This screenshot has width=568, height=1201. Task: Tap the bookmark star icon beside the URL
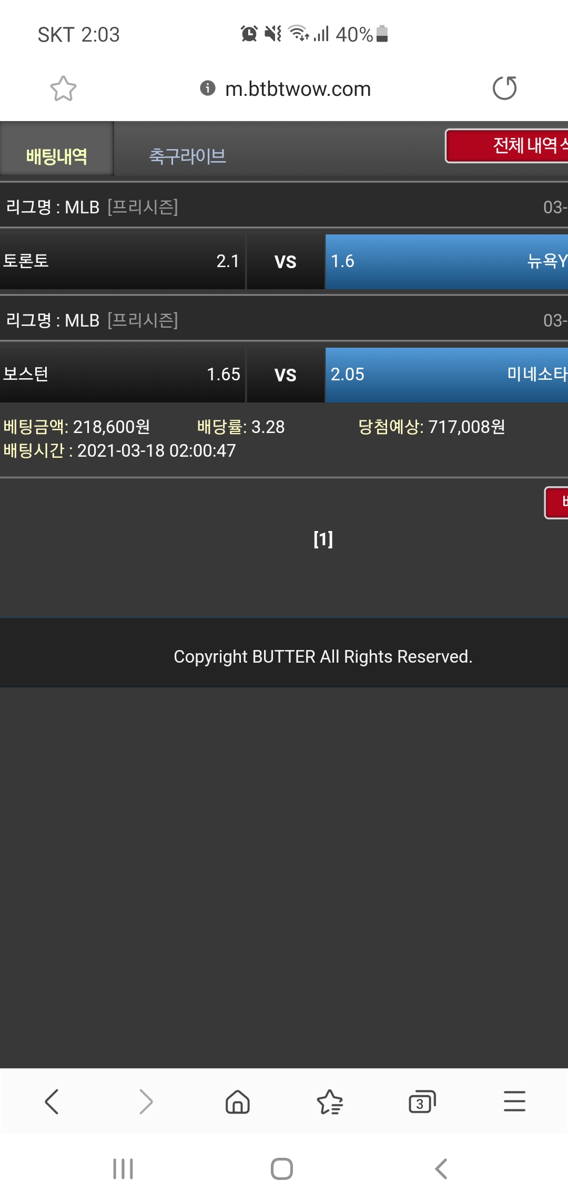point(63,88)
